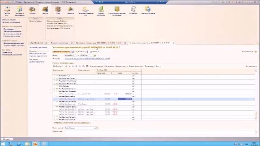The width and height of the screenshot is (260, 146).
Task: Open the Регламентированный учет section icon
Action: 86,11
